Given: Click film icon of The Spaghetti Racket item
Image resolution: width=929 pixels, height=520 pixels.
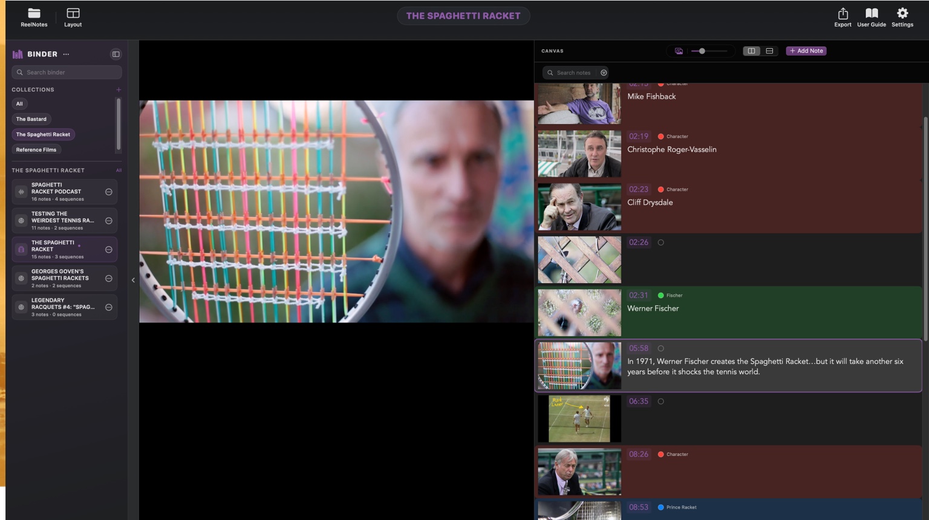Looking at the screenshot, I should coord(21,249).
